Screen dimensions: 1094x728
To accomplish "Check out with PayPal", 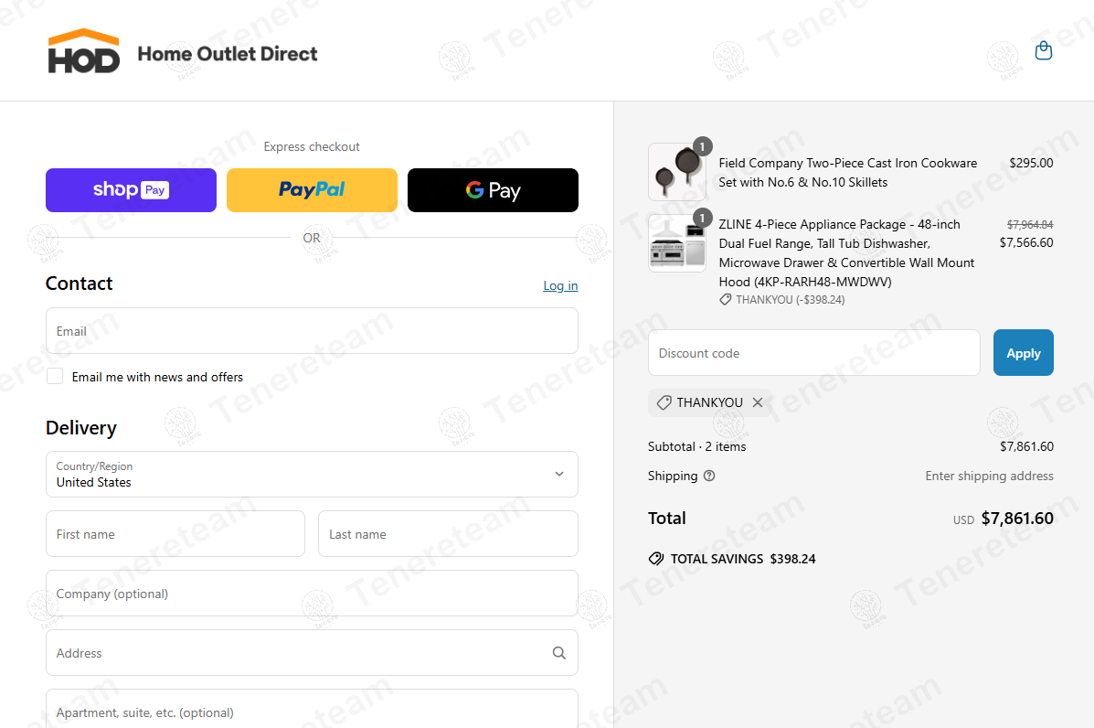I will click(312, 190).
